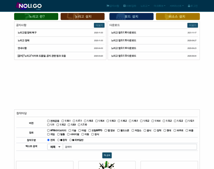This screenshot has height=169, width=214.
Task: Click the NOLI.GO logo
Action: [29, 6]
